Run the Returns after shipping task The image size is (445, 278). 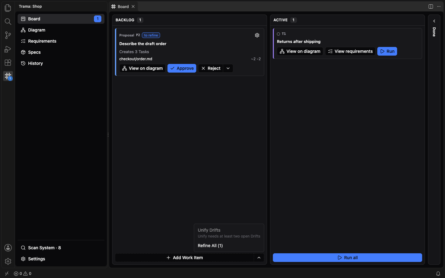(x=387, y=51)
